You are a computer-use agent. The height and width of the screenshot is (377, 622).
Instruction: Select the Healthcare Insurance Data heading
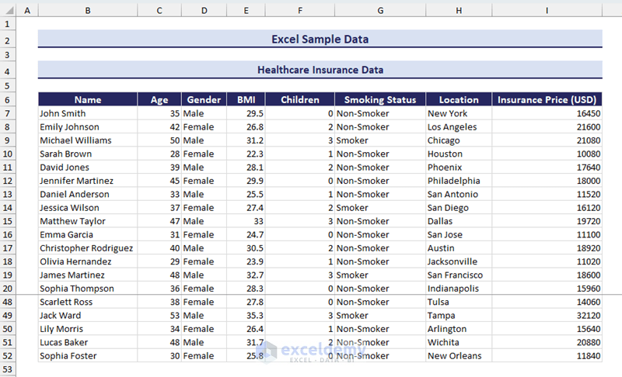[320, 70]
